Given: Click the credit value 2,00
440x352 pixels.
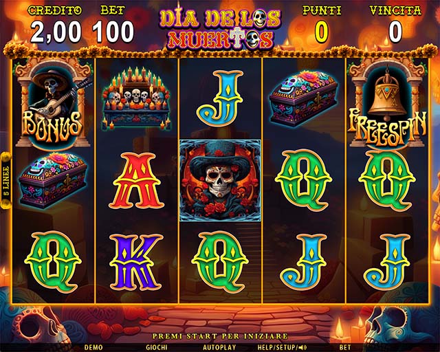Looking at the screenshot, I should 56,32.
